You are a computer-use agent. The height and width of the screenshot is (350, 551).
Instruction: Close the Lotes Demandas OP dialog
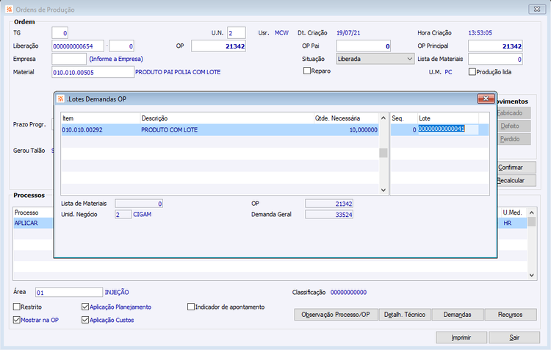coord(486,99)
